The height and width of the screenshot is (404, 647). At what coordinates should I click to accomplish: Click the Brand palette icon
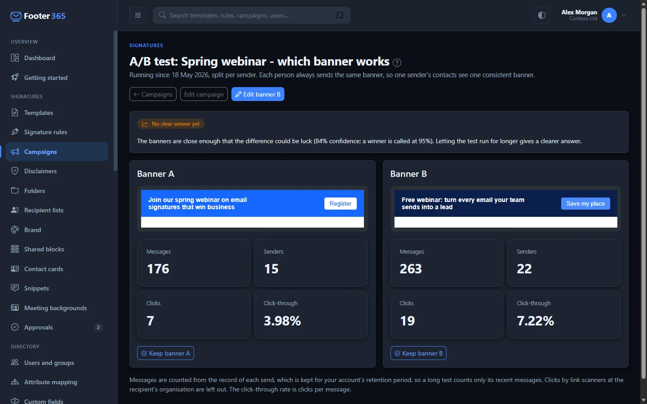click(15, 229)
